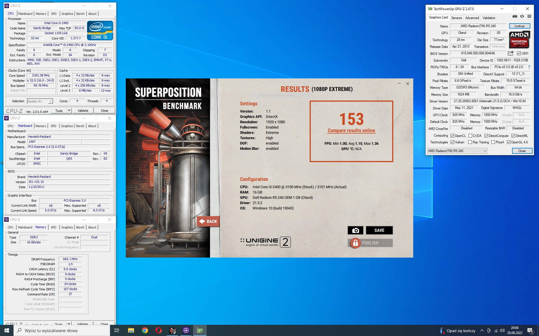The image size is (539, 336).
Task: Click the Core Speed value 3192.38 MHz
Action: coord(41,76)
